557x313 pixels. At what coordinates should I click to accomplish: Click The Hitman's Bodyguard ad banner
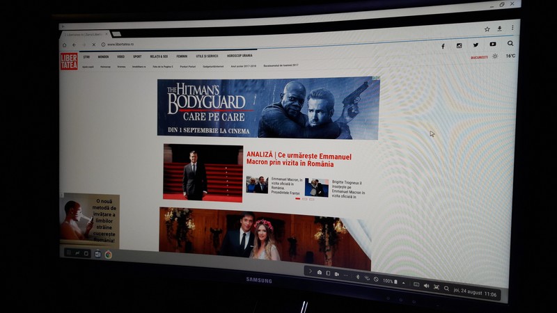click(268, 108)
